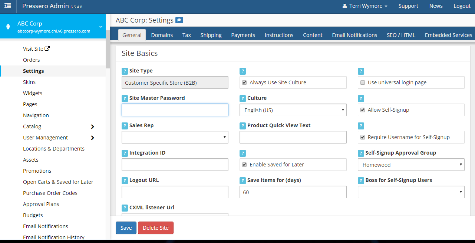Switch to the Shipping tab
This screenshot has width=475, height=243.
211,35
